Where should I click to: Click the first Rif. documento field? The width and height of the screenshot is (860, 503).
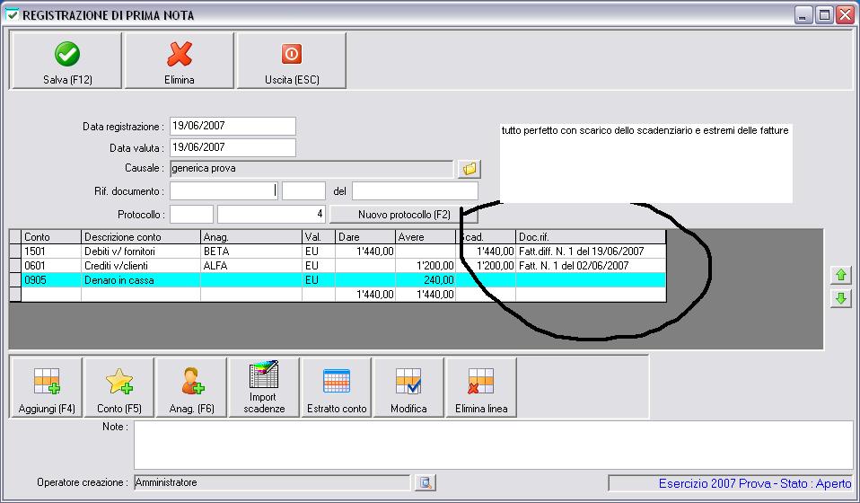coord(224,191)
